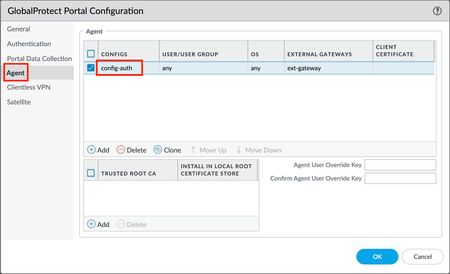Clone the selected agent config

pyautogui.click(x=167, y=150)
